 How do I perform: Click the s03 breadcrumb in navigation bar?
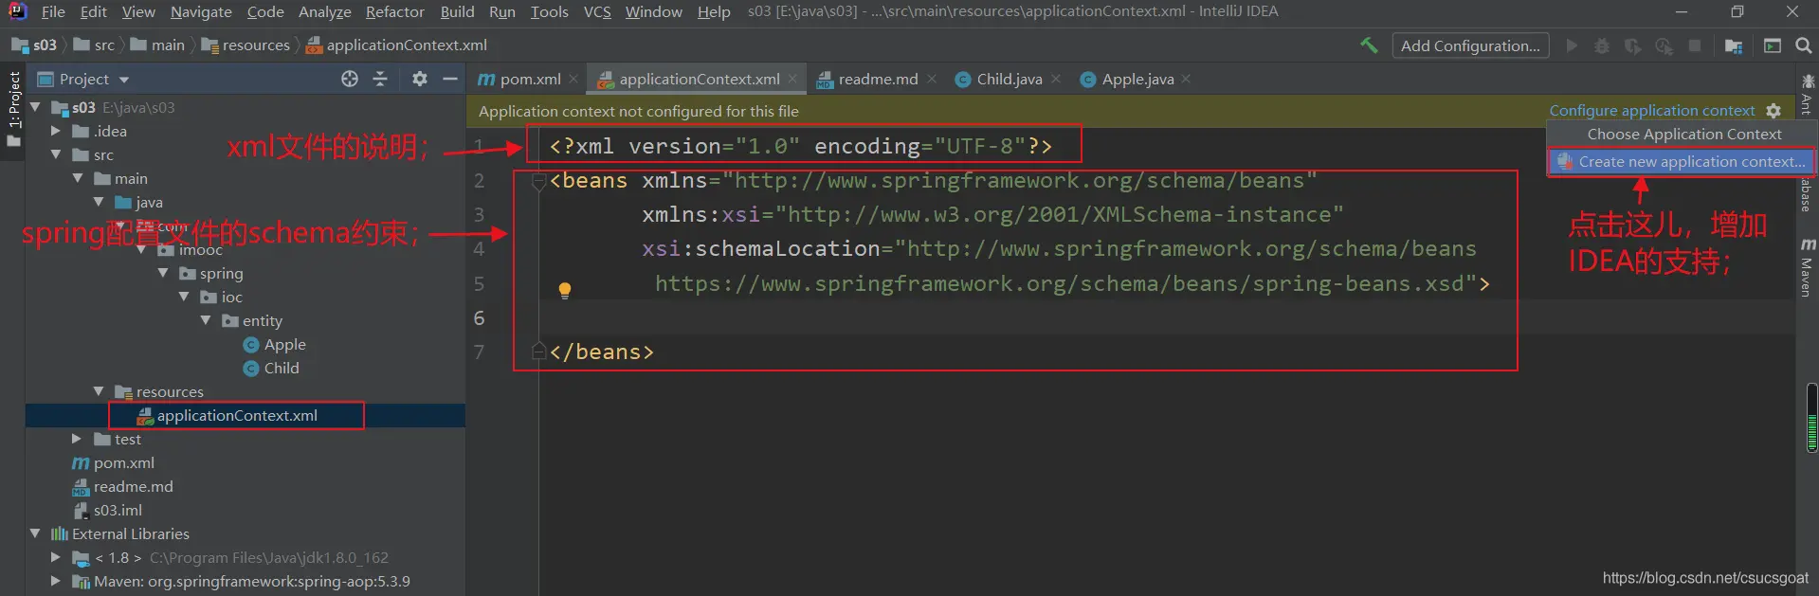tap(34, 45)
